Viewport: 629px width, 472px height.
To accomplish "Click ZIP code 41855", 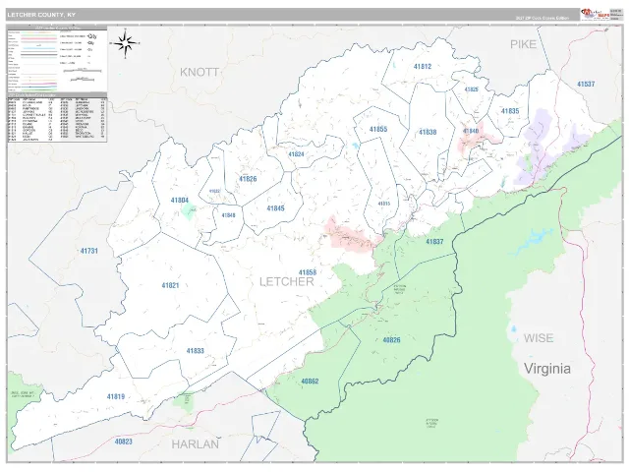I will point(378,129).
